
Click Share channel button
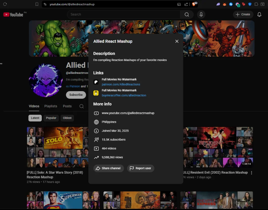108,168
